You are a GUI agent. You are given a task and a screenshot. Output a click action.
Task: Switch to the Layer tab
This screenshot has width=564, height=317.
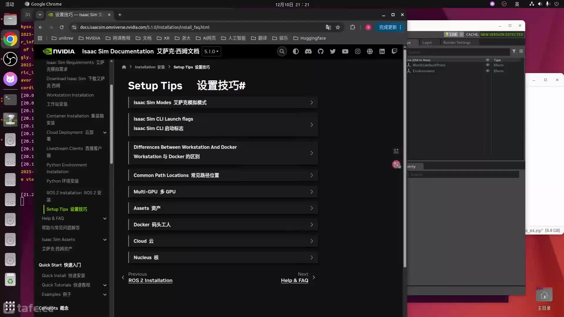coord(427,43)
